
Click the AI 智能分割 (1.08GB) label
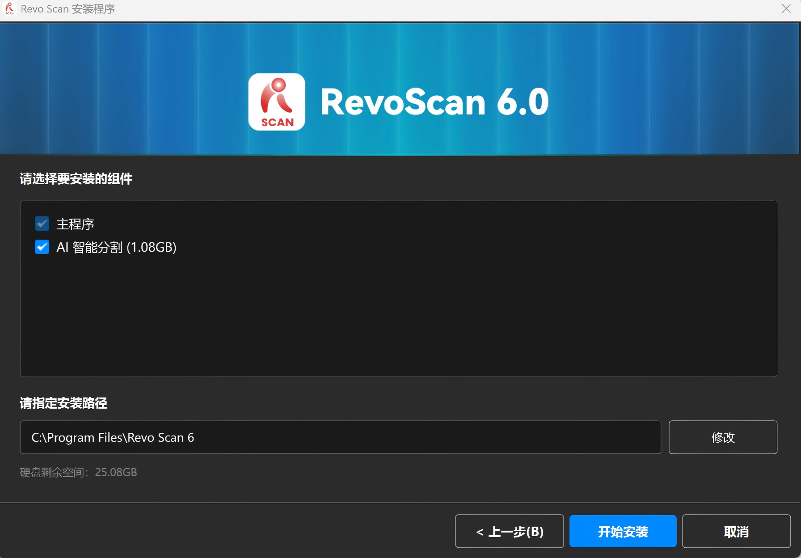(116, 247)
